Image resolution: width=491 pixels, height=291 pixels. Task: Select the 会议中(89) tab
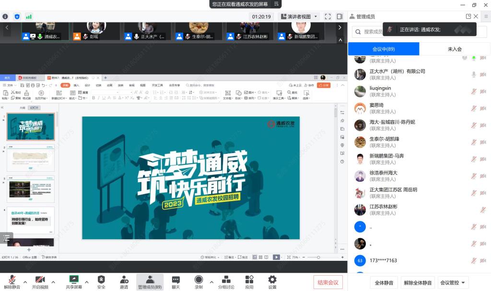tap(384, 49)
